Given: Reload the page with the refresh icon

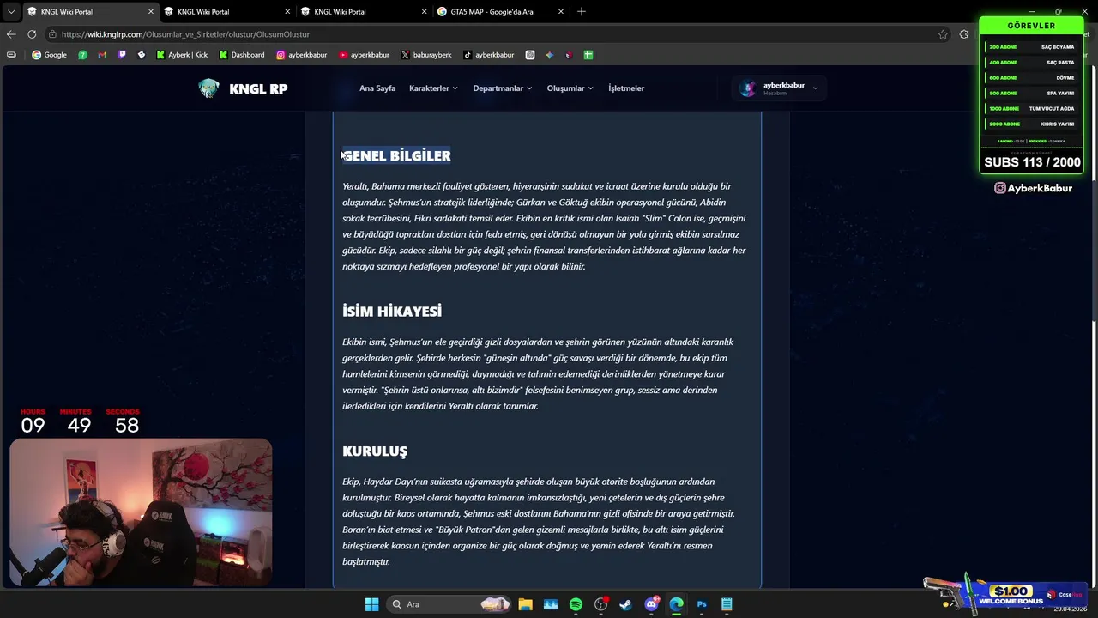Looking at the screenshot, I should 32,34.
